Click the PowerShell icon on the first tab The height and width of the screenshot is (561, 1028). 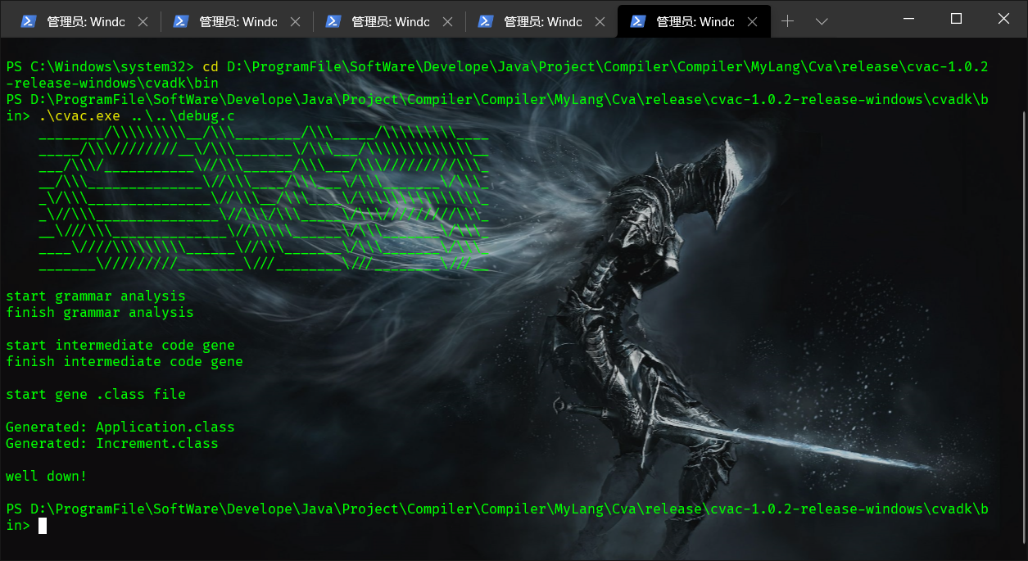[x=29, y=22]
